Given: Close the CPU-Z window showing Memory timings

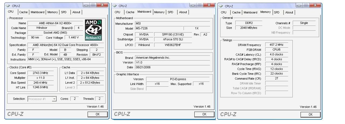Looking at the screenshot, I should (x=315, y=5).
